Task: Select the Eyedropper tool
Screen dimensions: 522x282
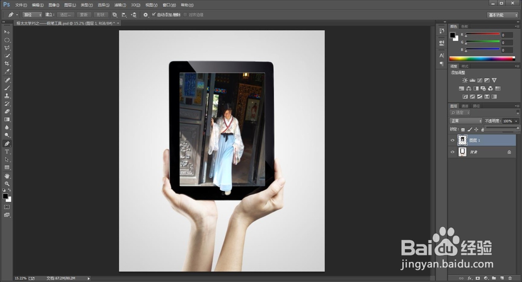Action: 7,71
